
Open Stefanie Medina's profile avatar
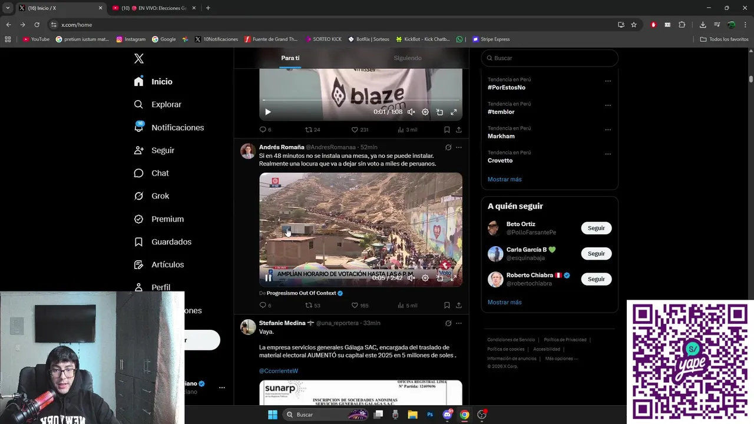(248, 327)
